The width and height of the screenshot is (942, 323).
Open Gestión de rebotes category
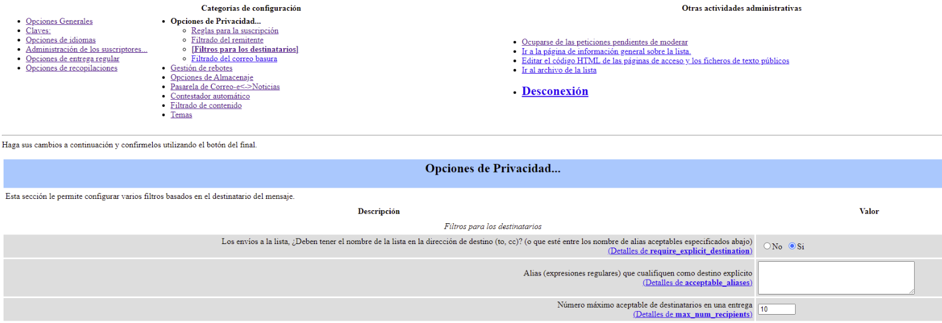click(202, 68)
